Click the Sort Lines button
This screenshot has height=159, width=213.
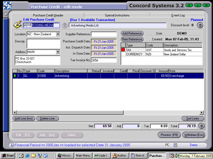pyautogui.click(x=193, y=118)
